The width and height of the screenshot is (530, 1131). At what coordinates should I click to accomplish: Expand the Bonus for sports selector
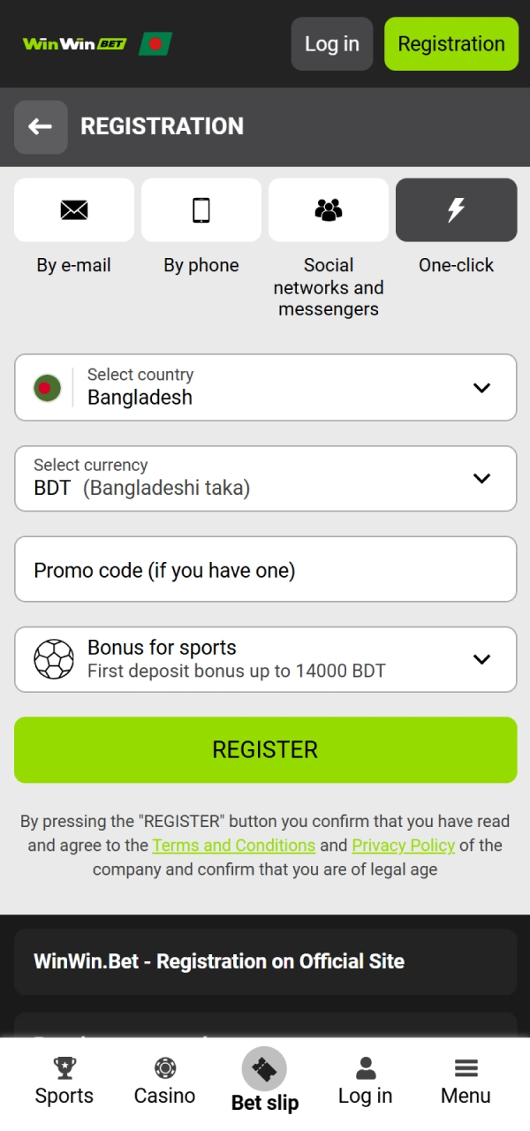coord(265,659)
